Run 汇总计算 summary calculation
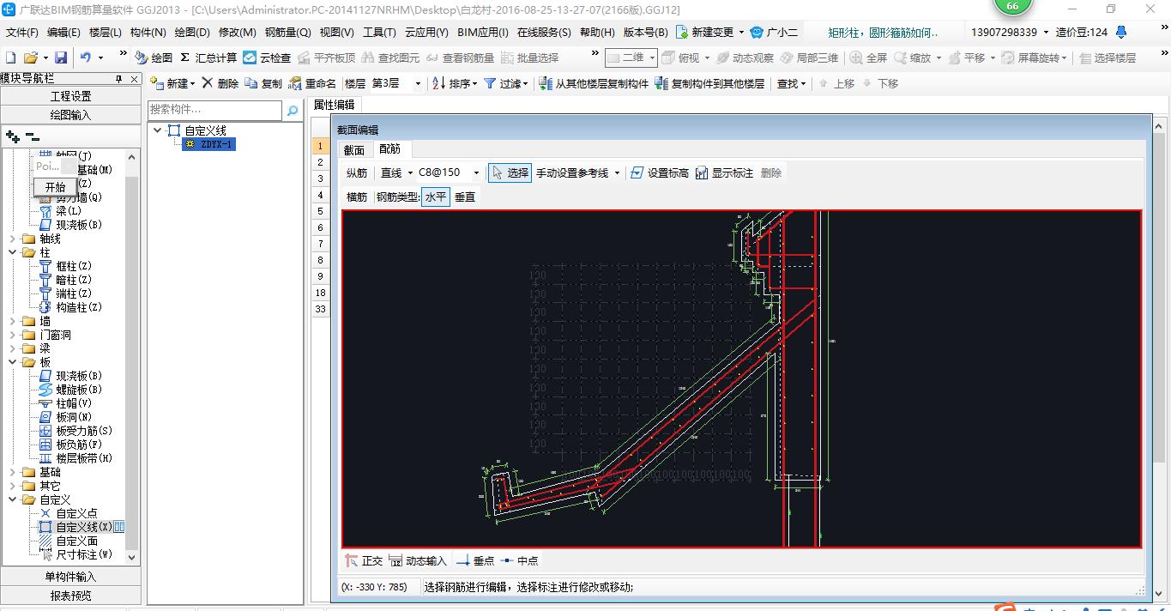 pyautogui.click(x=208, y=57)
